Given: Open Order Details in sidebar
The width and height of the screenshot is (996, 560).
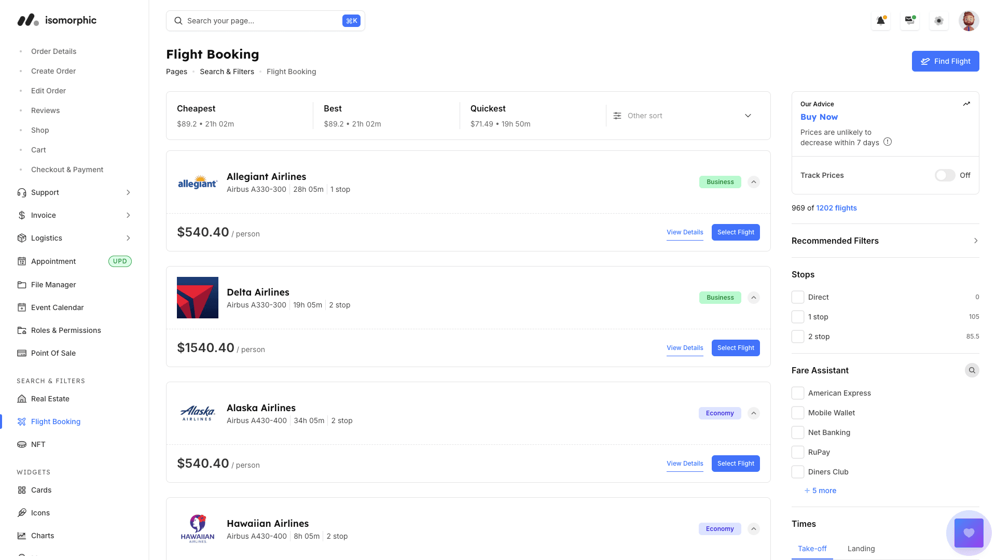Looking at the screenshot, I should 53,51.
